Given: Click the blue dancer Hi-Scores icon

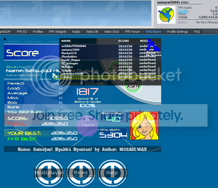Looking at the screenshot, I should 151,46.
